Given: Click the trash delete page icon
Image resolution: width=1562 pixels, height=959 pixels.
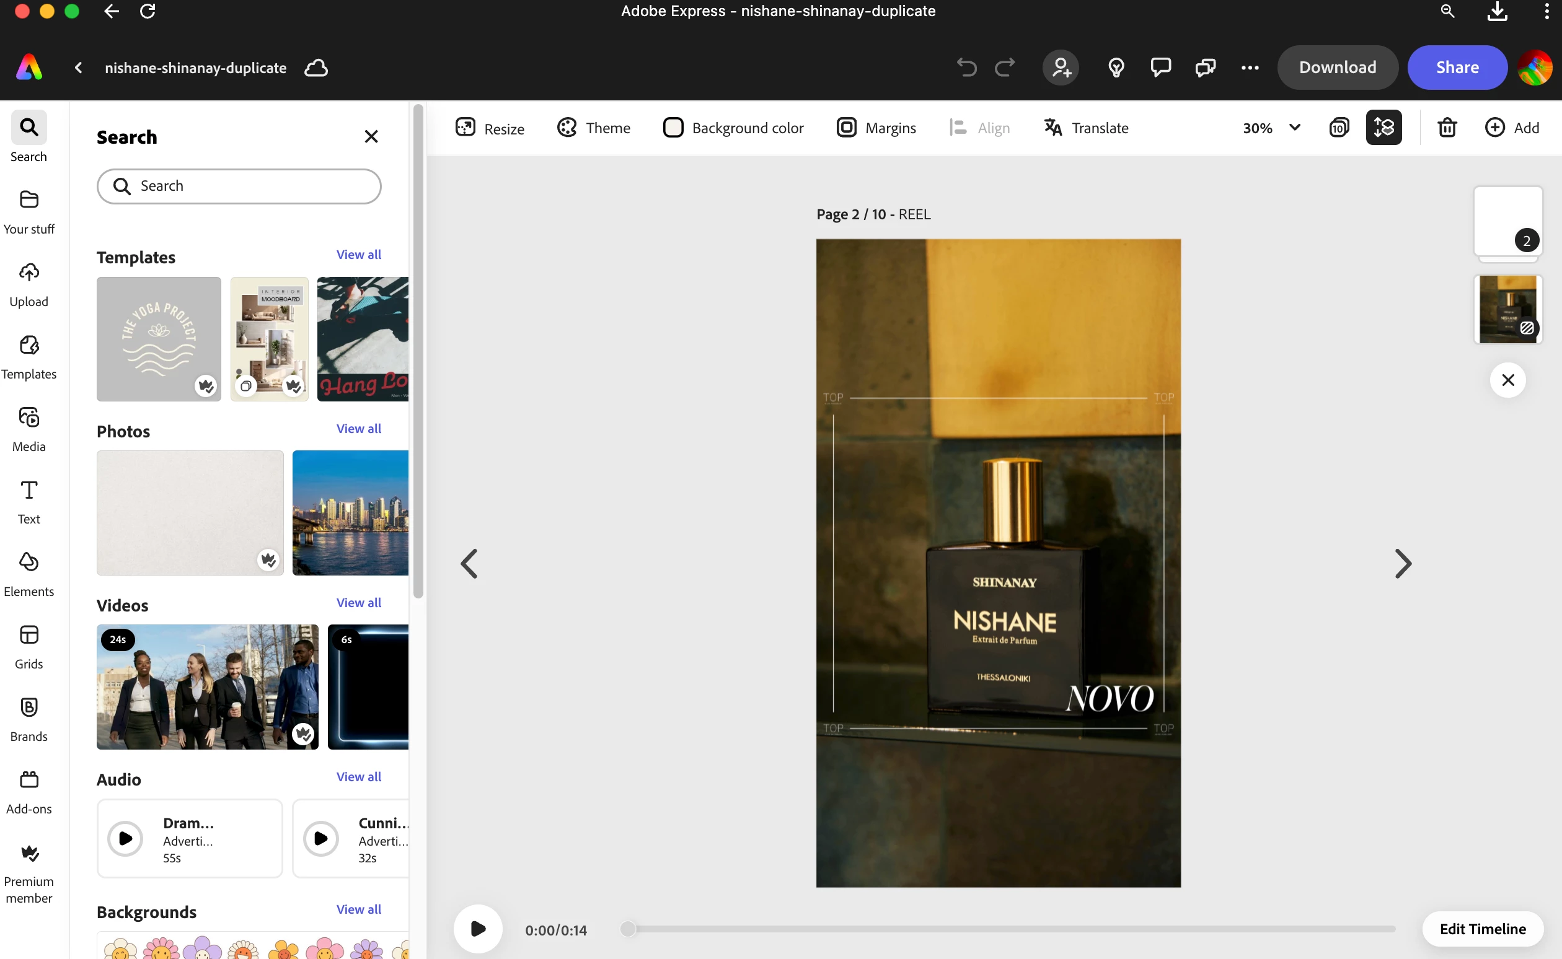Looking at the screenshot, I should click(1447, 128).
